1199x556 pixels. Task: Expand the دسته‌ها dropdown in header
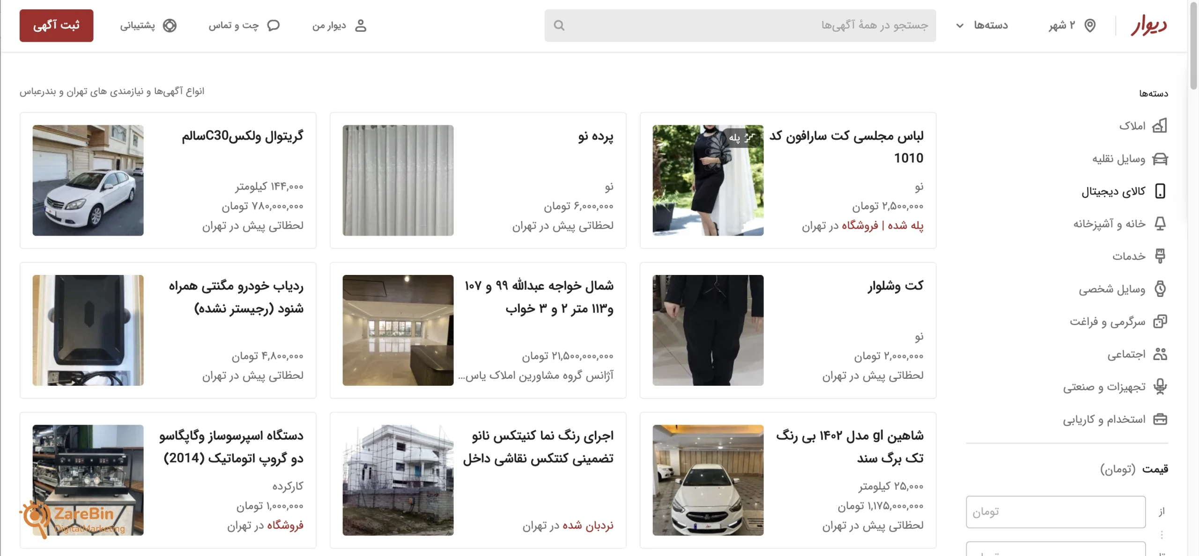[982, 25]
